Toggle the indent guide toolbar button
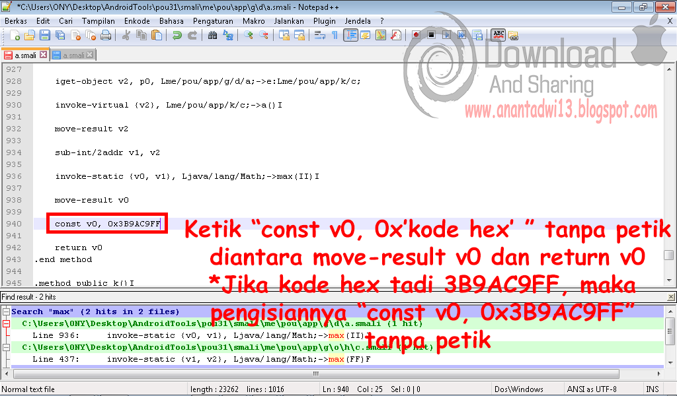 (350, 36)
